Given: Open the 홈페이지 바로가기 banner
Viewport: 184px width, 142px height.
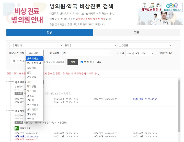Looking at the screenshot, I should tap(172, 7).
